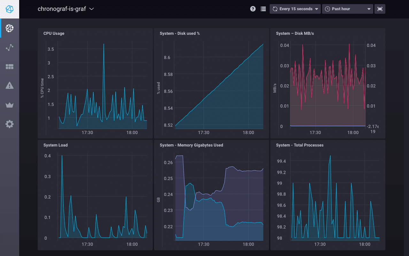409x256 pixels.
Task: Open Admin via the crown icon
Action: [9, 105]
